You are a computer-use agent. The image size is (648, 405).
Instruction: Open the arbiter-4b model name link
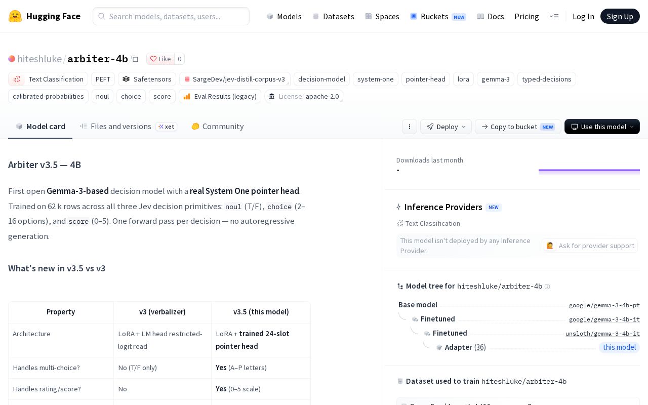[x=98, y=59]
